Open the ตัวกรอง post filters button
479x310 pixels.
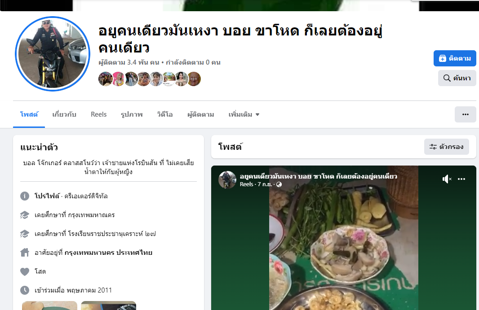pos(446,147)
